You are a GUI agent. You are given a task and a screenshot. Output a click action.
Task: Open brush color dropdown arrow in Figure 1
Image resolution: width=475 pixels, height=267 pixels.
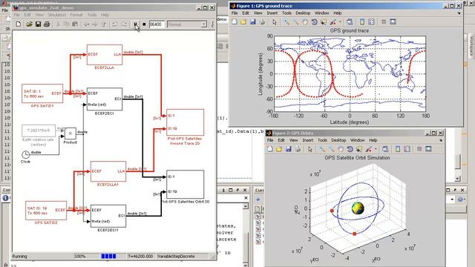pyautogui.click(x=340, y=22)
